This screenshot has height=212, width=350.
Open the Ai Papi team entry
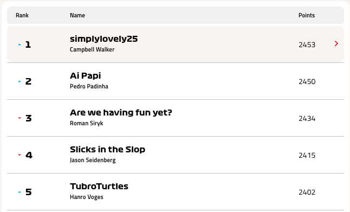pos(85,76)
